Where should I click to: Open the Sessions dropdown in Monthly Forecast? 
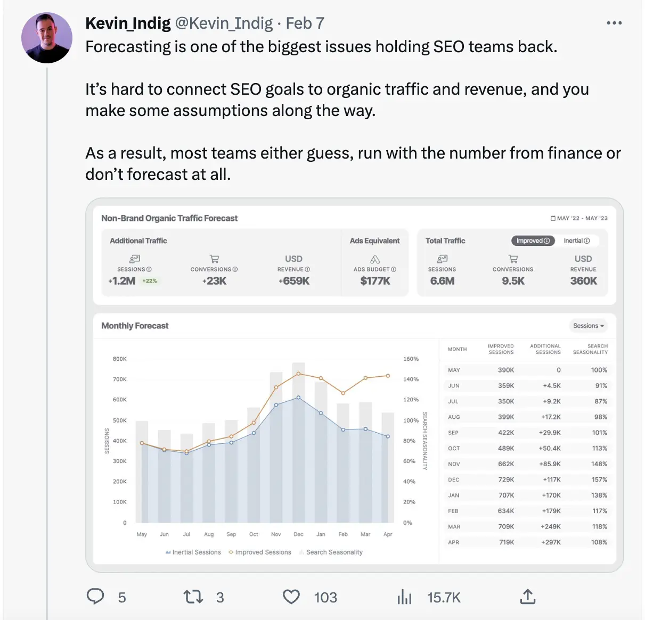pyautogui.click(x=589, y=326)
